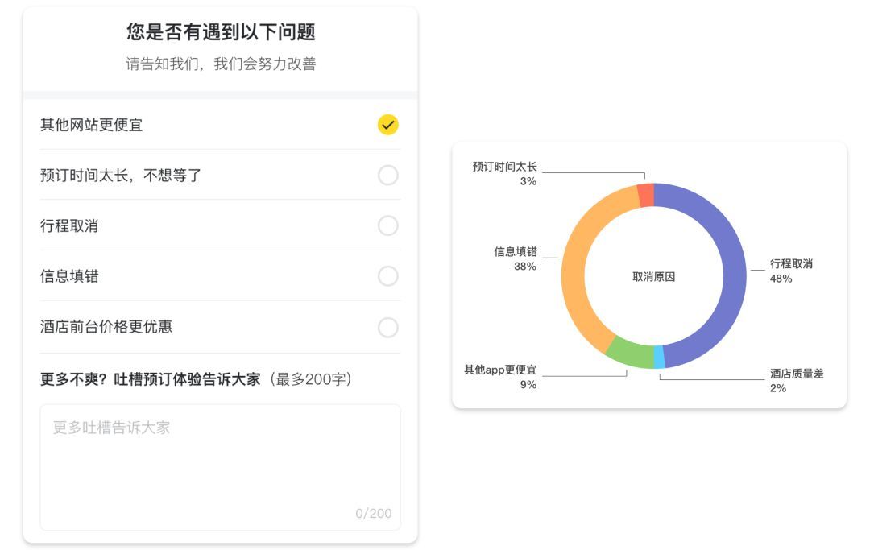Click the 取消原因 center chart title
The image size is (870, 550).
point(653,277)
